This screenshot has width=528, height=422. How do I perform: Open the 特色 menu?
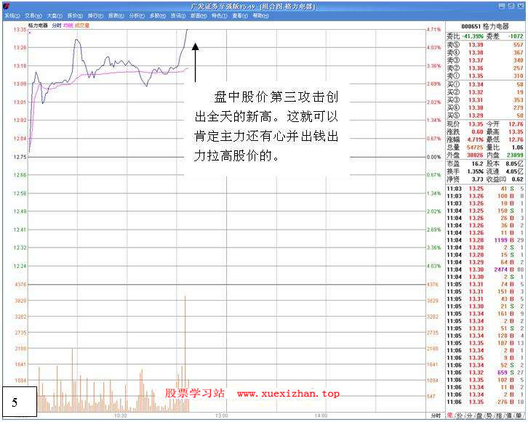coord(219,16)
